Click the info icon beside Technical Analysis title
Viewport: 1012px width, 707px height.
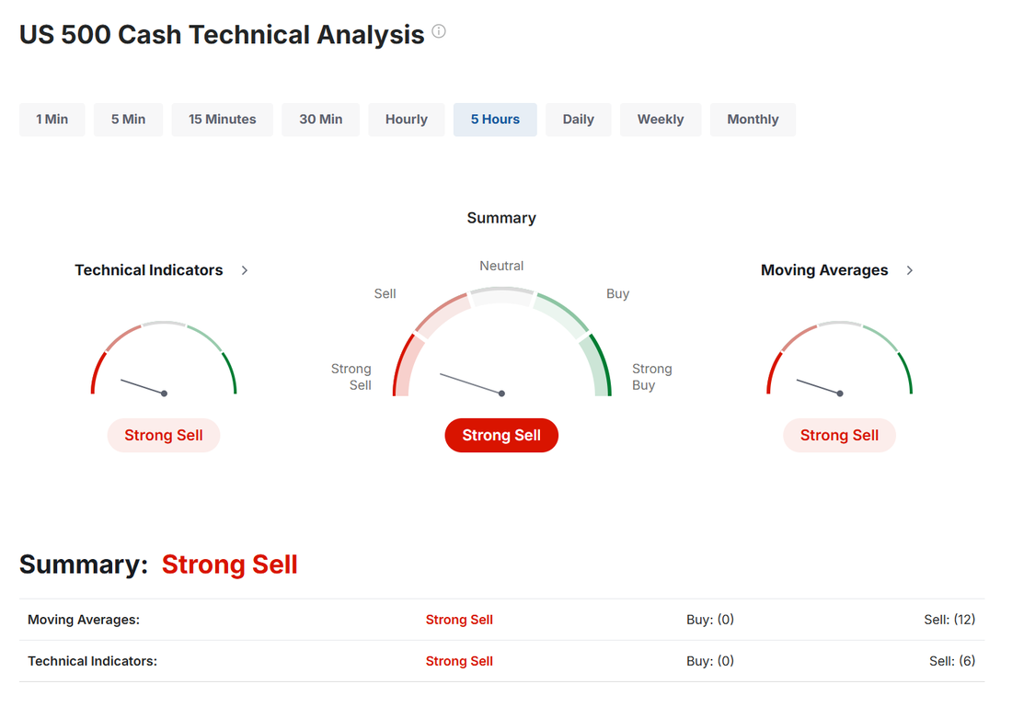point(439,31)
